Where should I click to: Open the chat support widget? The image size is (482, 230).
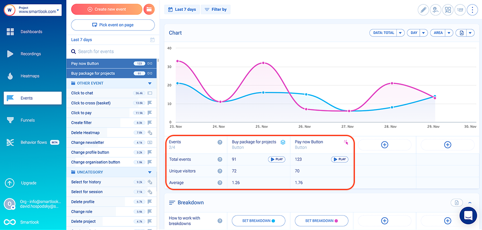471,215
